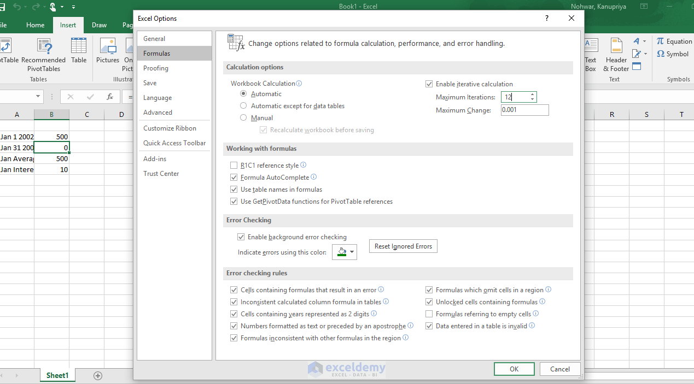The image size is (694, 384).
Task: Open Header & Footer editor
Action: click(616, 53)
